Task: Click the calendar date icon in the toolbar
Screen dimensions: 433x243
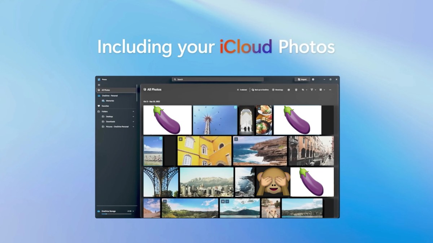Action: click(x=289, y=90)
